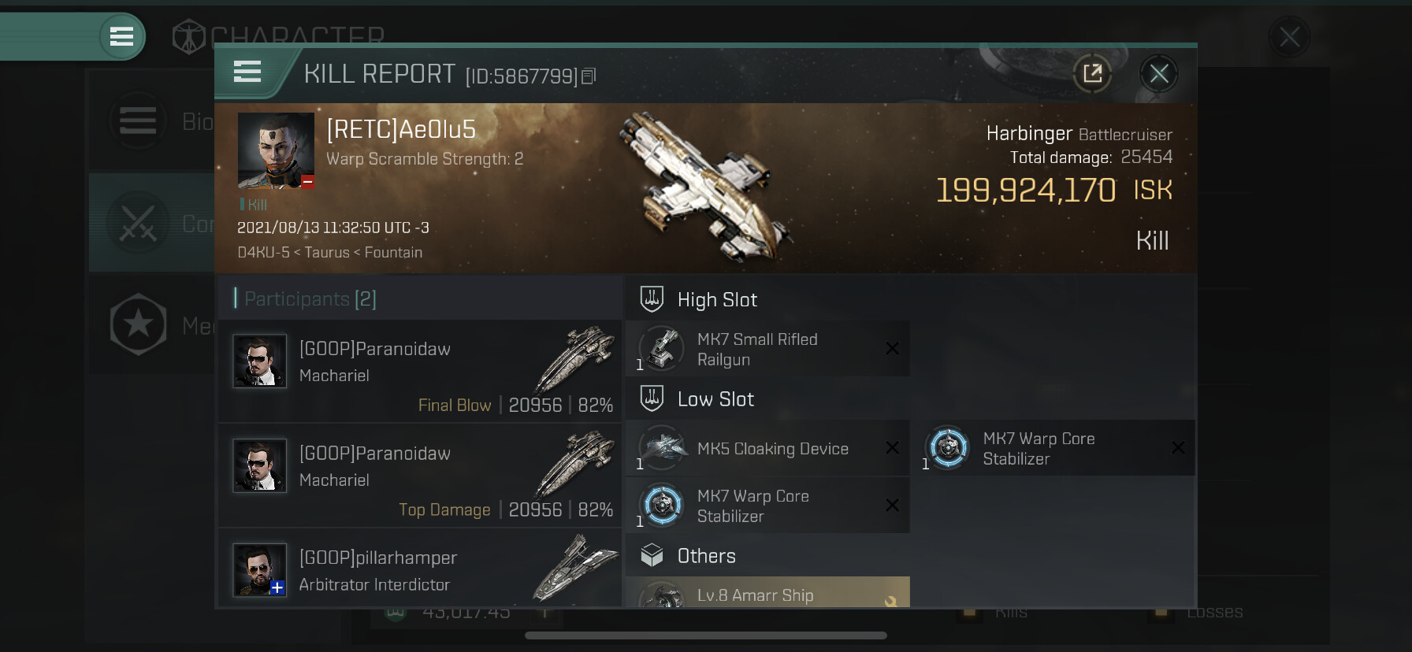Open the main teal hamburger menu
The height and width of the screenshot is (652, 1412).
tap(122, 36)
